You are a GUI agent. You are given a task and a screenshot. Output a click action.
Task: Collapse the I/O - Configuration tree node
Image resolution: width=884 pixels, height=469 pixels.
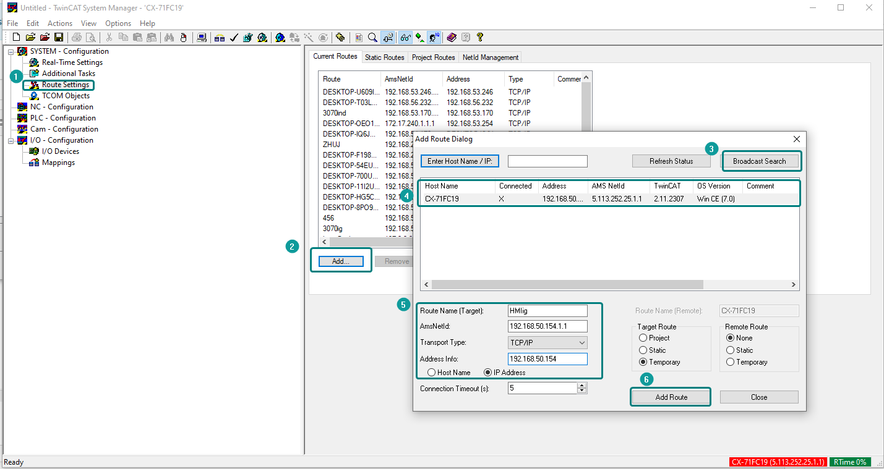coord(11,141)
